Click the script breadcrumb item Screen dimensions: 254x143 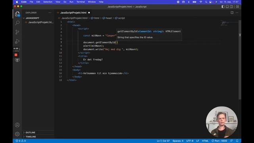(x=120, y=18)
